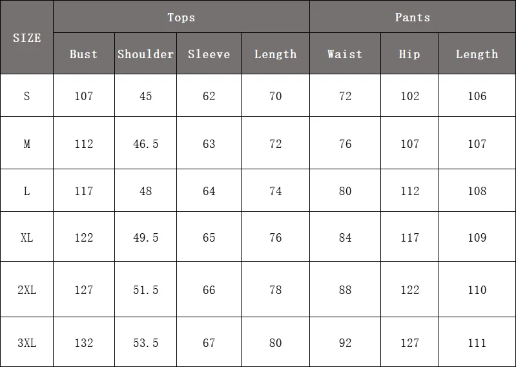Viewport: 516px width, 367px height.
Task: Select the Hip column header
Action: (409, 54)
